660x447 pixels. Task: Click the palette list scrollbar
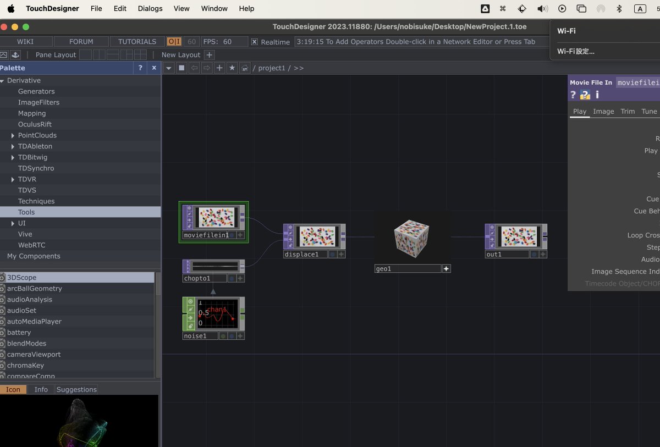point(158,285)
